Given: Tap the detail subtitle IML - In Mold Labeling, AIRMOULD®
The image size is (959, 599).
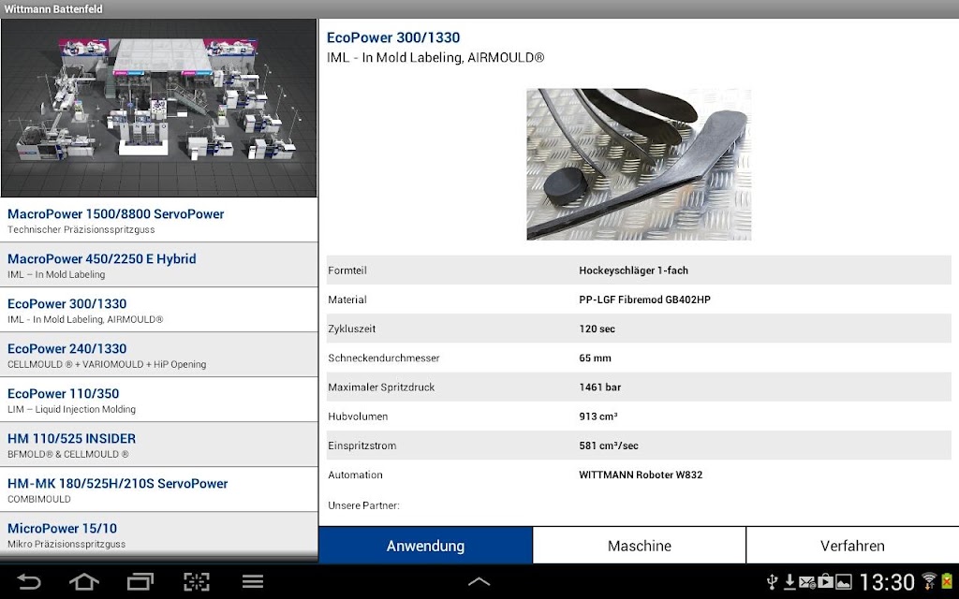Looking at the screenshot, I should click(x=435, y=57).
